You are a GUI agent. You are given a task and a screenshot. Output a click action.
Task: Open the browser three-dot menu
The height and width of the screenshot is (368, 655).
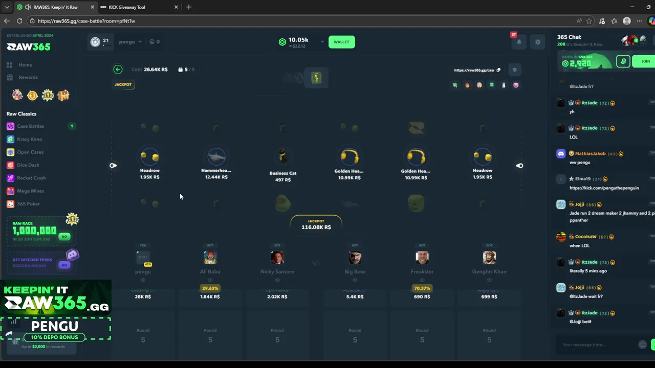(x=639, y=21)
